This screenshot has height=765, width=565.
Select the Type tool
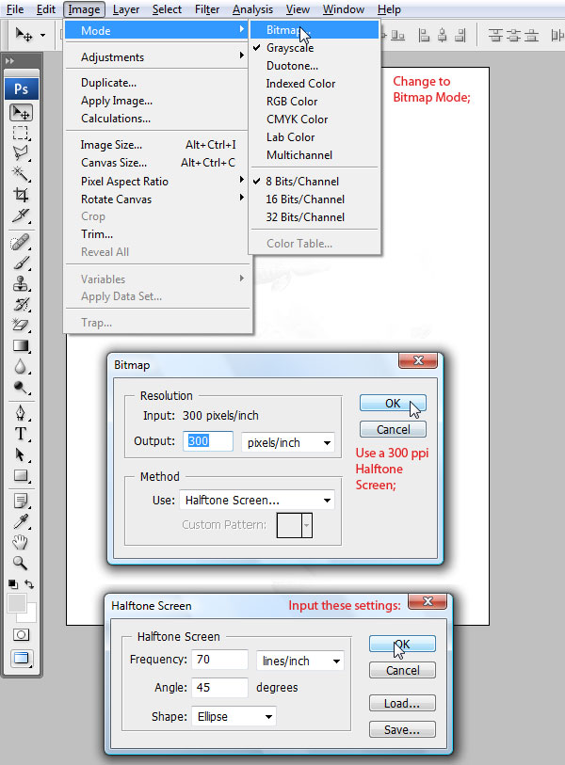click(x=21, y=434)
